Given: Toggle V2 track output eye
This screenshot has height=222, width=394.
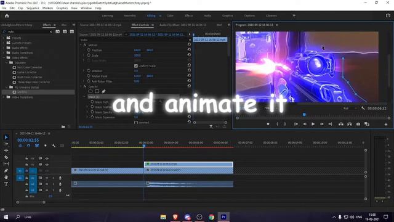Looking at the screenshot, I should point(47,165).
